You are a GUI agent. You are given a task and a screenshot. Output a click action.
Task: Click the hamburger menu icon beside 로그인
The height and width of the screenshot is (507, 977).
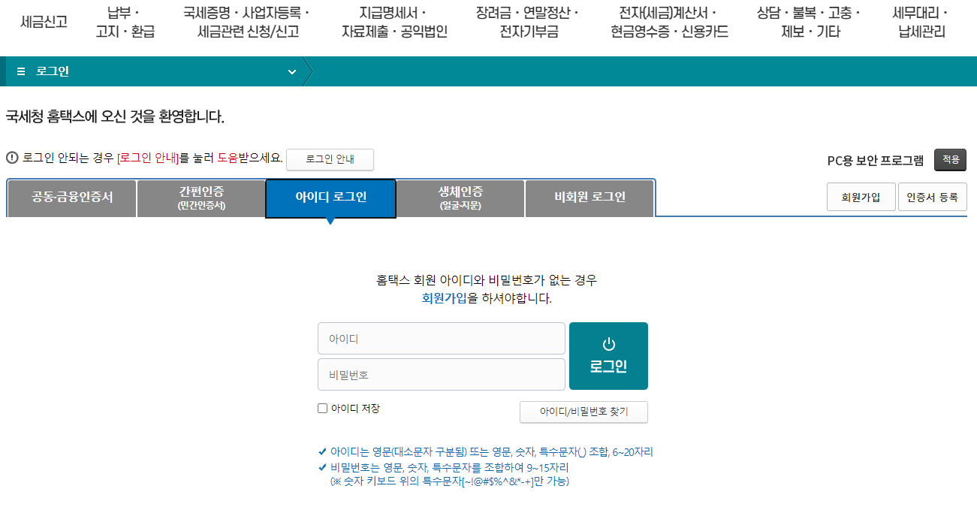(21, 71)
